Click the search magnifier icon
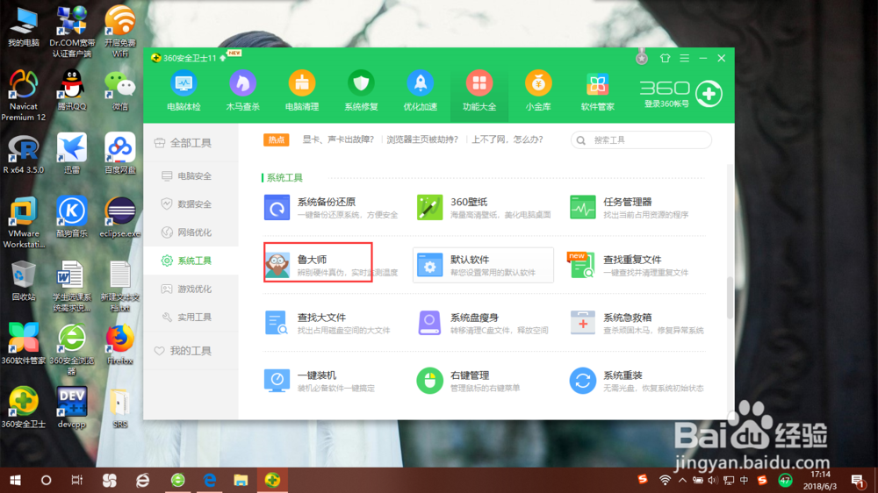Viewport: 878px width, 493px height. click(581, 140)
